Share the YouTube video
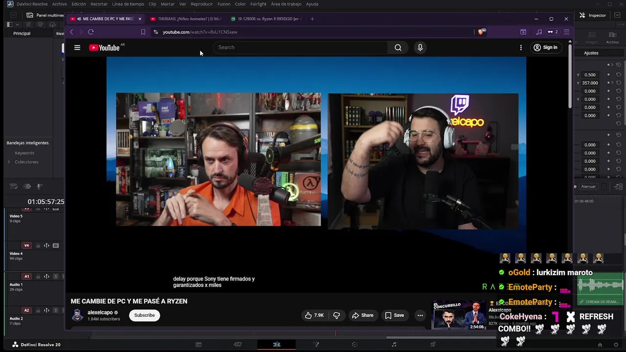This screenshot has height=352, width=626. 362,315
